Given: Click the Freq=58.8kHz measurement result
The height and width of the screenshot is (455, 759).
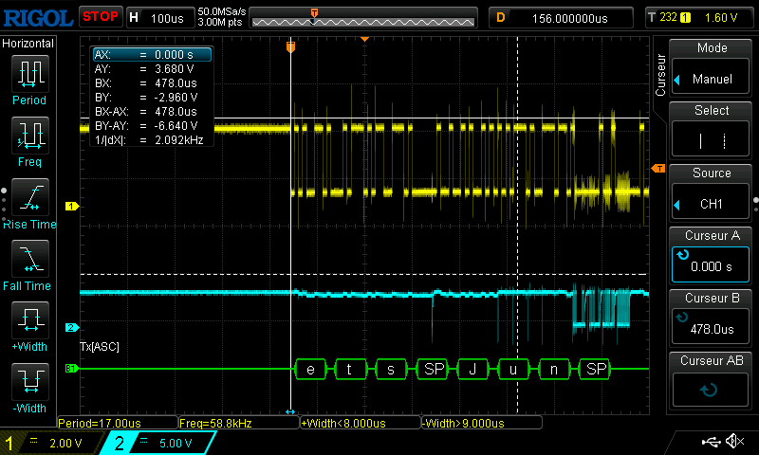Looking at the screenshot, I should [239, 423].
